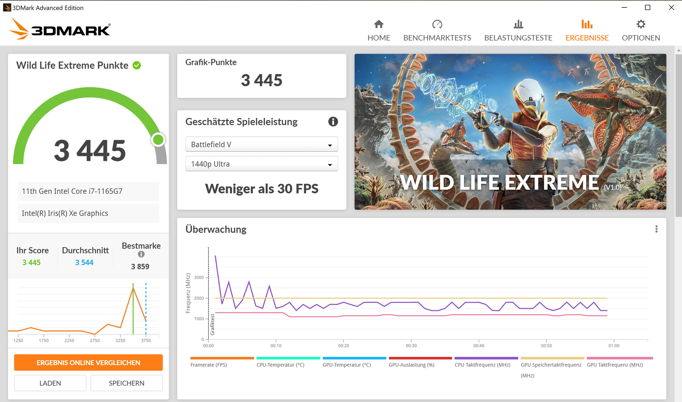Toggle GPU-Auslastung (%) legend series
The image size is (682, 402).
pyautogui.click(x=411, y=365)
